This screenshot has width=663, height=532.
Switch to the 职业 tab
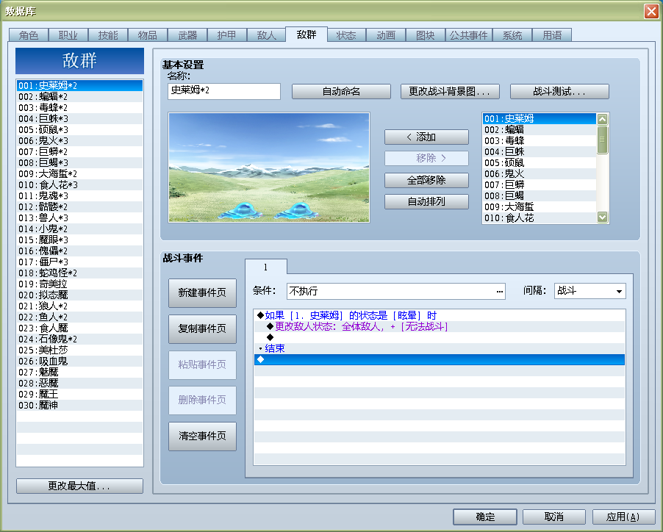point(68,35)
